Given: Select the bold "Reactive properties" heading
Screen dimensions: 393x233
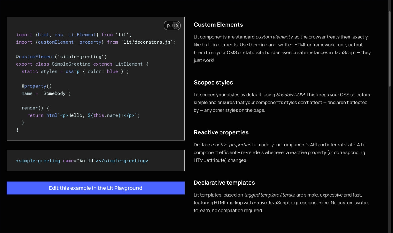Looking at the screenshot, I should point(221,132).
